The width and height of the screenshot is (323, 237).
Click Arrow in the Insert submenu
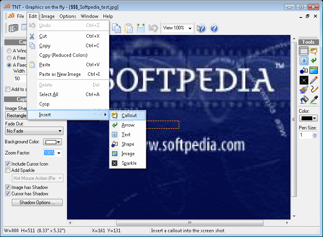pyautogui.click(x=128, y=125)
